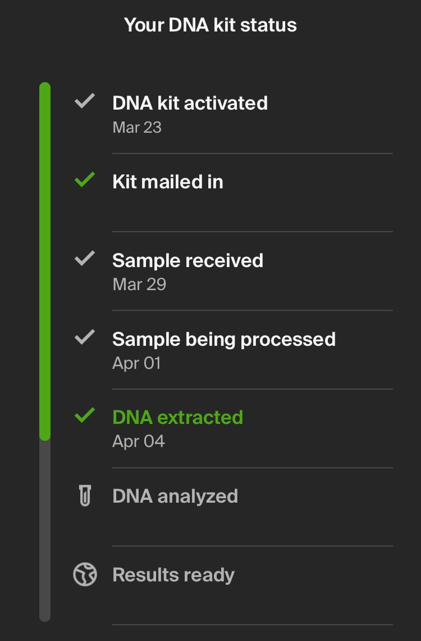Click the green portion of the progress bar

[x=45, y=259]
